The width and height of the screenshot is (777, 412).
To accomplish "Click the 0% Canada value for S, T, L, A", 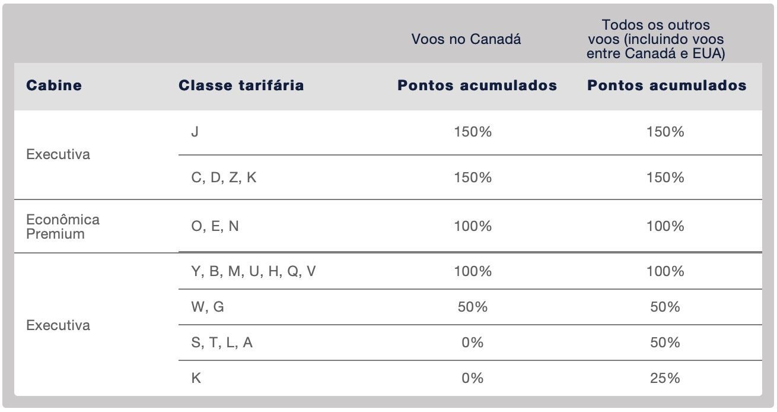I will (473, 343).
